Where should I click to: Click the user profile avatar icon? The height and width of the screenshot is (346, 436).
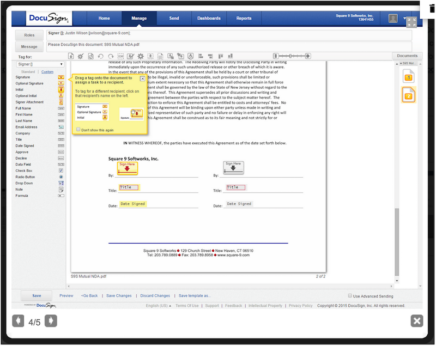[393, 19]
